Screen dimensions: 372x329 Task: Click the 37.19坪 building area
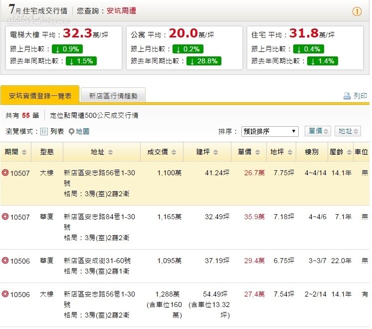point(217,261)
